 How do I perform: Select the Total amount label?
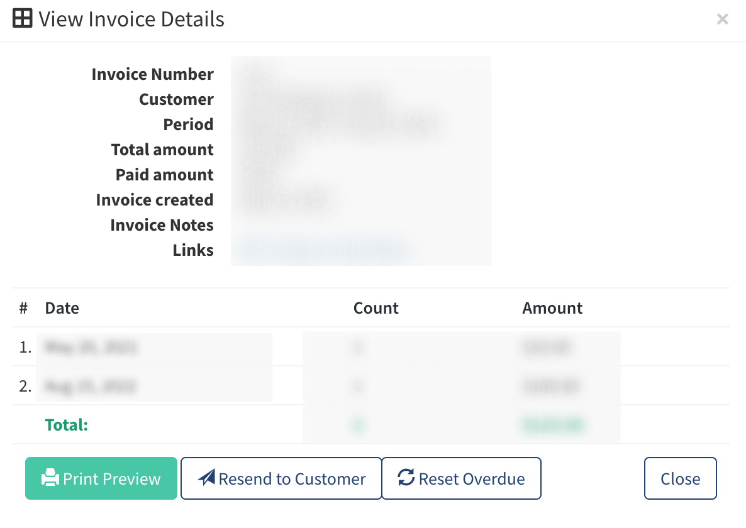point(162,150)
